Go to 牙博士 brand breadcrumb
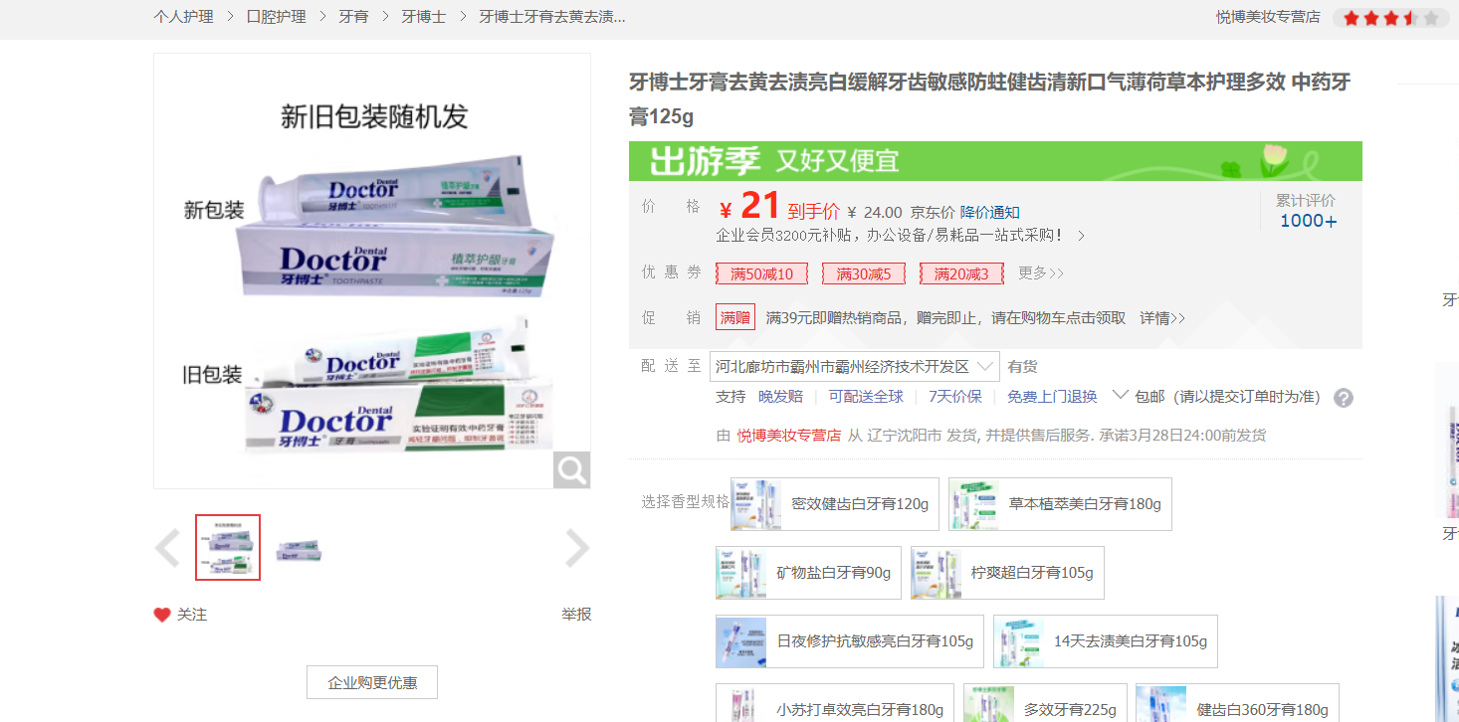This screenshot has width=1459, height=722. (x=423, y=17)
